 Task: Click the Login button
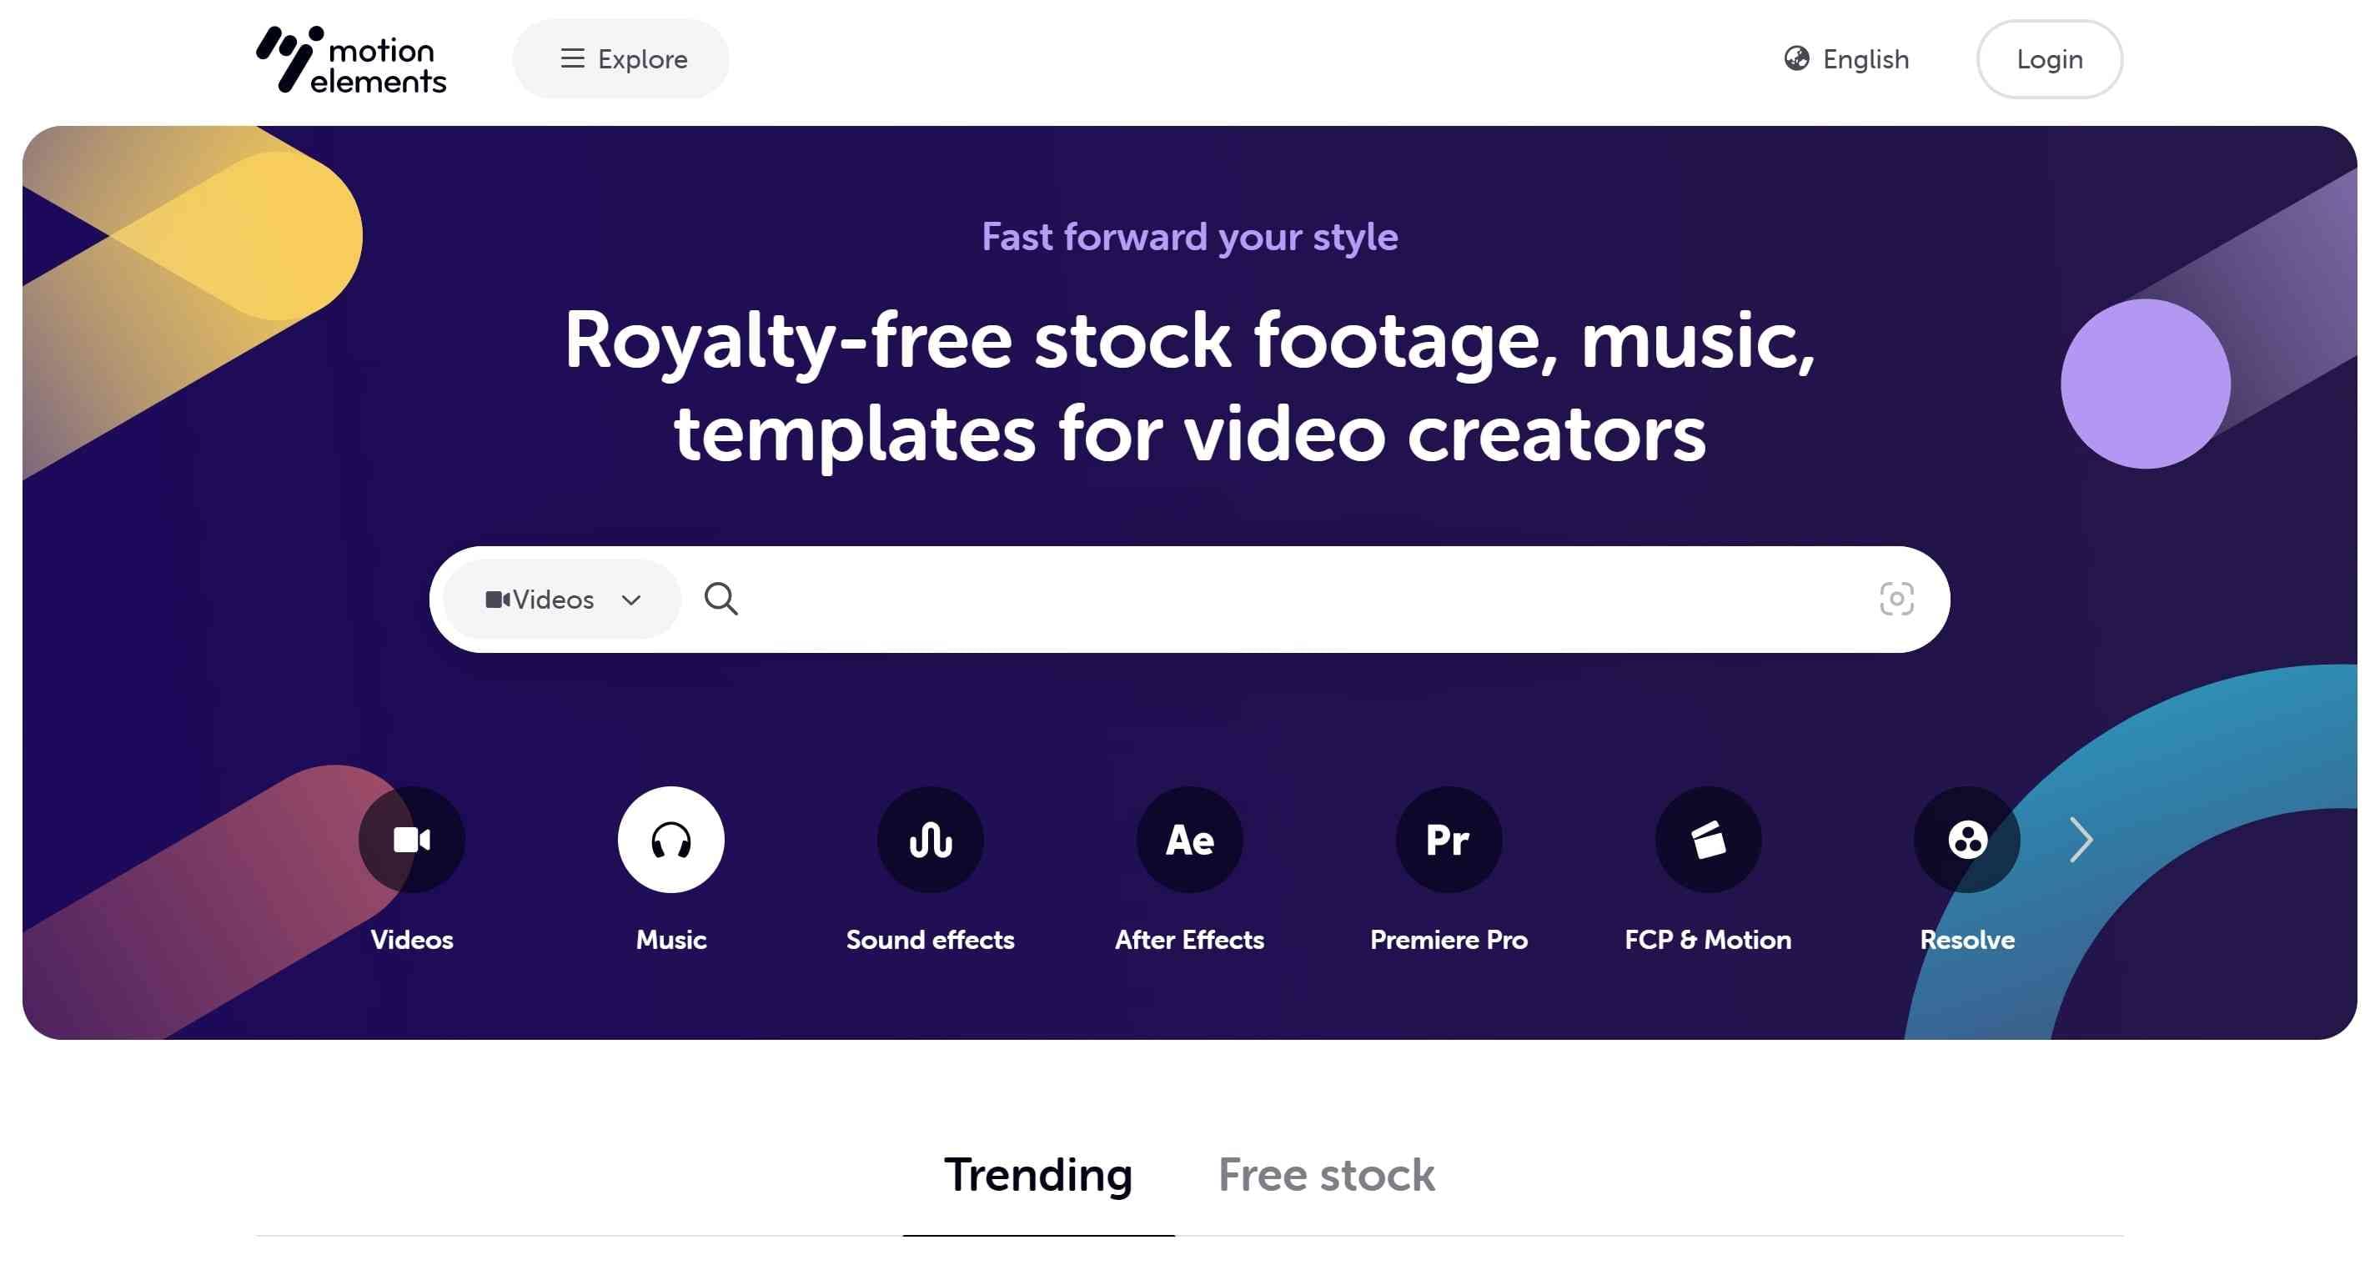click(x=2049, y=58)
